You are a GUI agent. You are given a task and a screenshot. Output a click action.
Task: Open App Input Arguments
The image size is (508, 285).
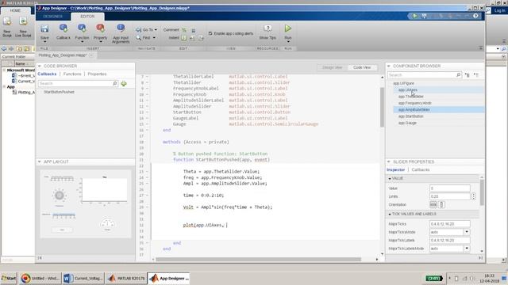pos(121,28)
